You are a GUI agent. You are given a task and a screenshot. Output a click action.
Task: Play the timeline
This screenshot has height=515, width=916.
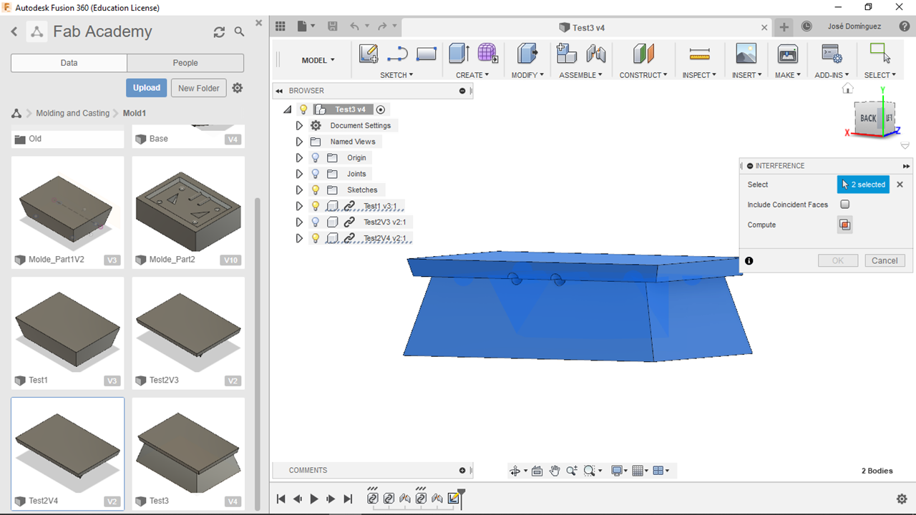coord(314,499)
